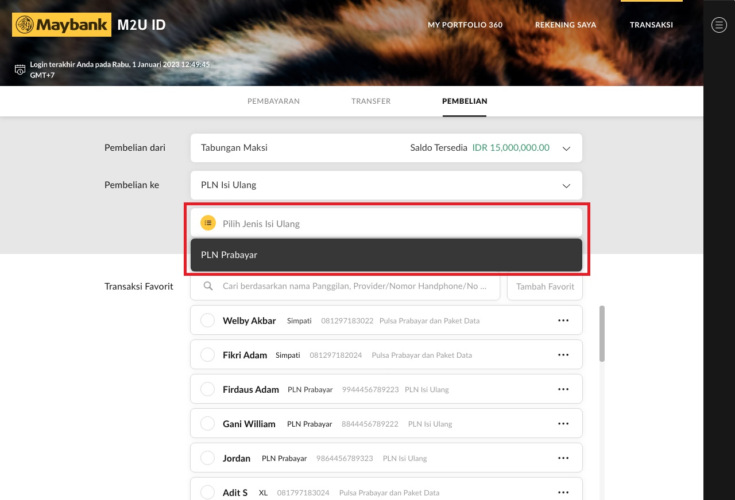Click the Transaksi Favorit heading label
The width and height of the screenshot is (735, 500).
[139, 286]
